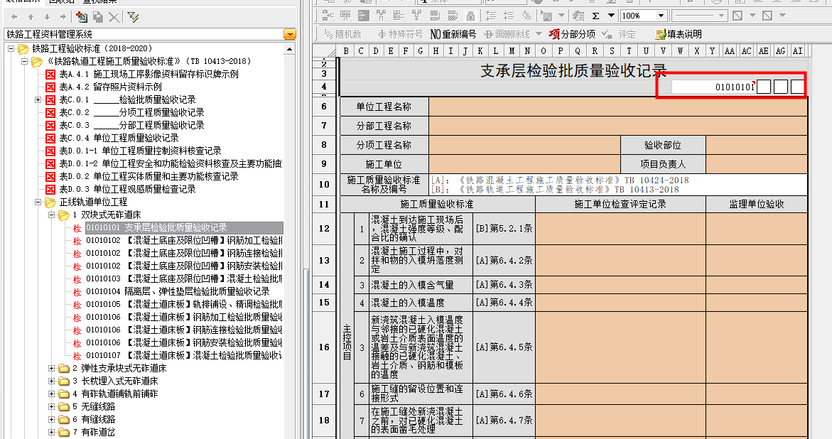
Task: Select 表C.0.4 单位工程质量验收记录 in tree
Action: coord(119,138)
